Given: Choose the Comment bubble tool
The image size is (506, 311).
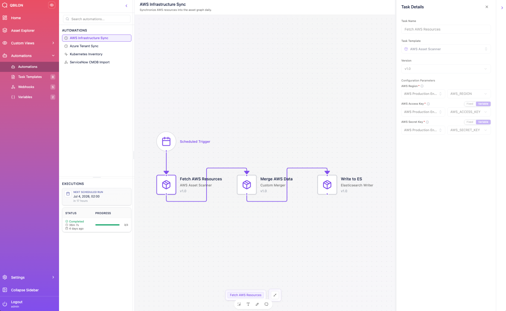Looking at the screenshot, I should click(266, 304).
